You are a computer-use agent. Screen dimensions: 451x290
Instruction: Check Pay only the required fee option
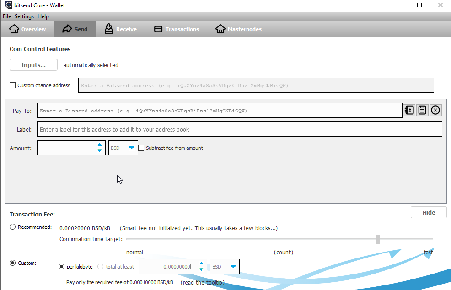[x=62, y=282]
